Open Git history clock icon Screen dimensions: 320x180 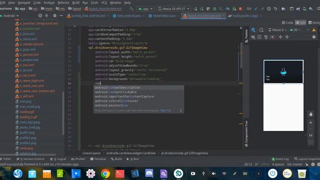269,9
